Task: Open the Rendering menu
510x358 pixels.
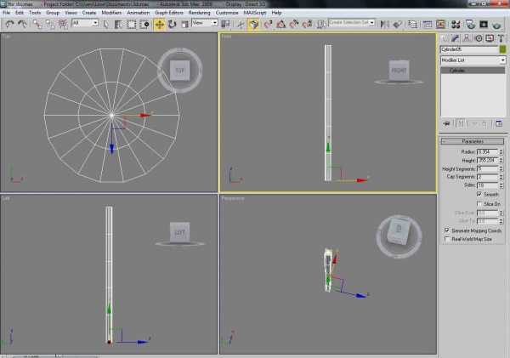Action: point(200,13)
